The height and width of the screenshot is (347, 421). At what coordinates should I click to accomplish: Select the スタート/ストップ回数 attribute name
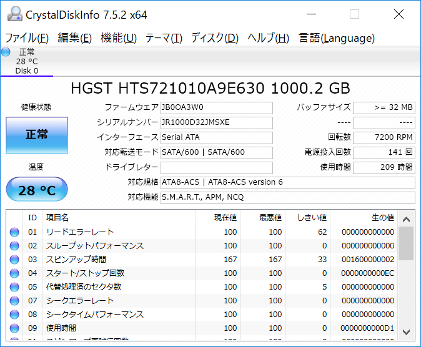coord(85,273)
